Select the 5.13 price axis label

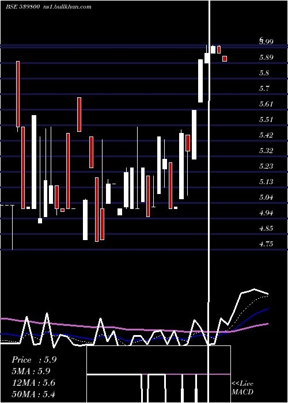coord(266,182)
